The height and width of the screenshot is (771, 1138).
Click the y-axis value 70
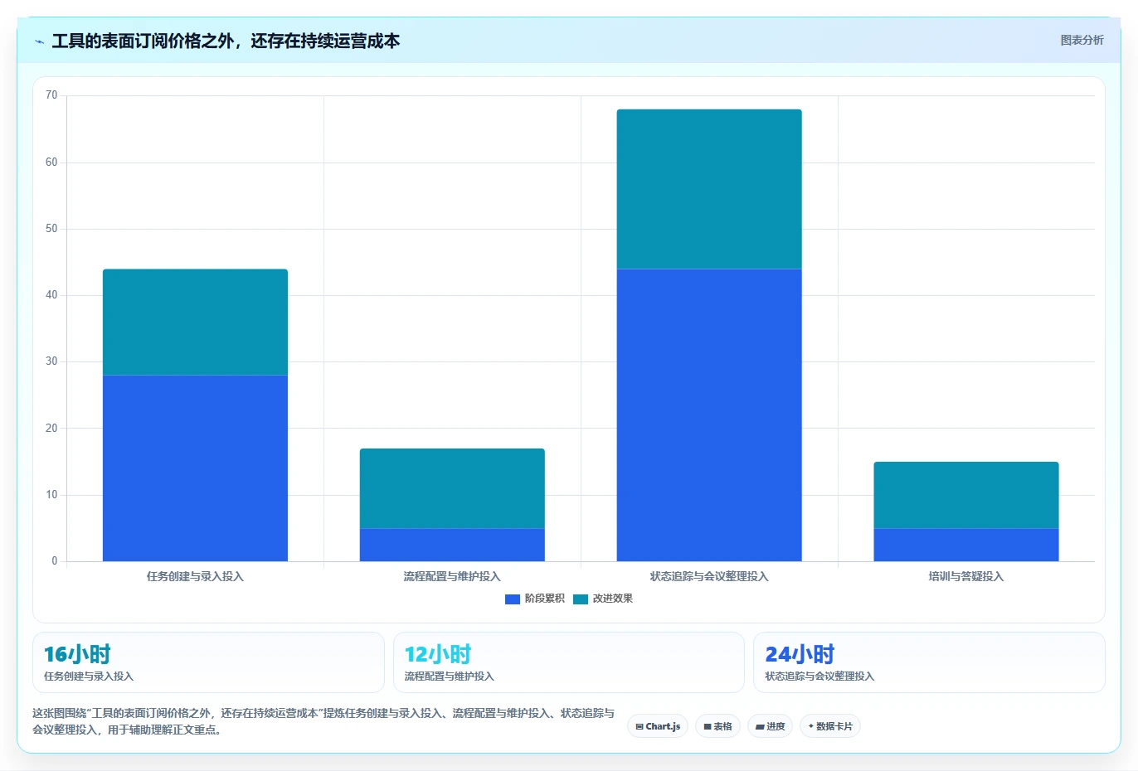[x=51, y=95]
